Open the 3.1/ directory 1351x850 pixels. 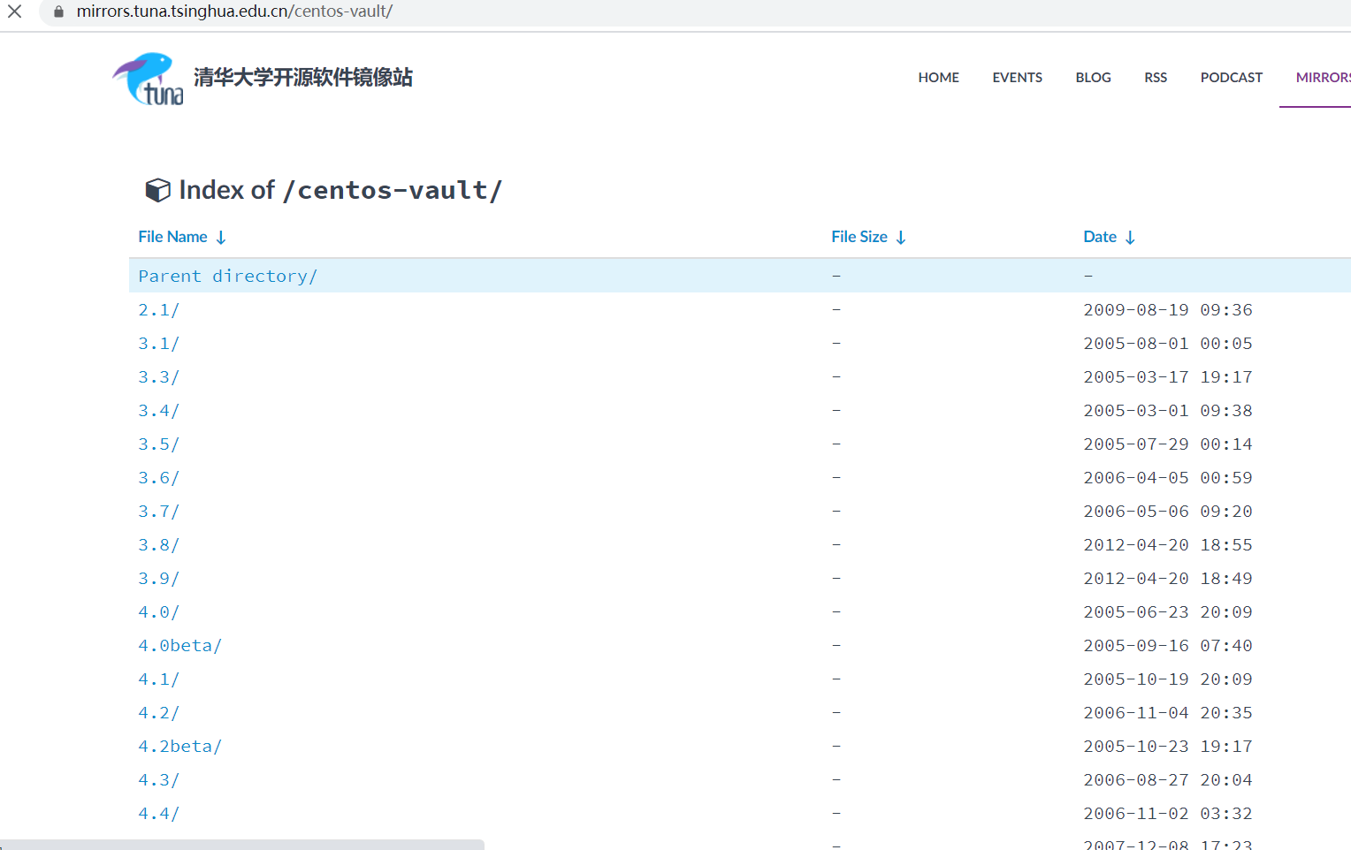[158, 344]
